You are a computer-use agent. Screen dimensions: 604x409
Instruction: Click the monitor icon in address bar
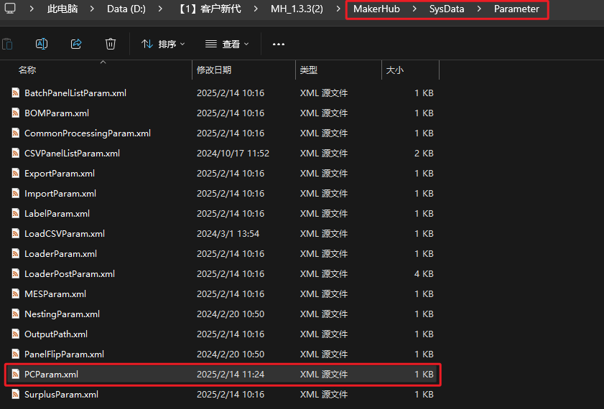9,9
